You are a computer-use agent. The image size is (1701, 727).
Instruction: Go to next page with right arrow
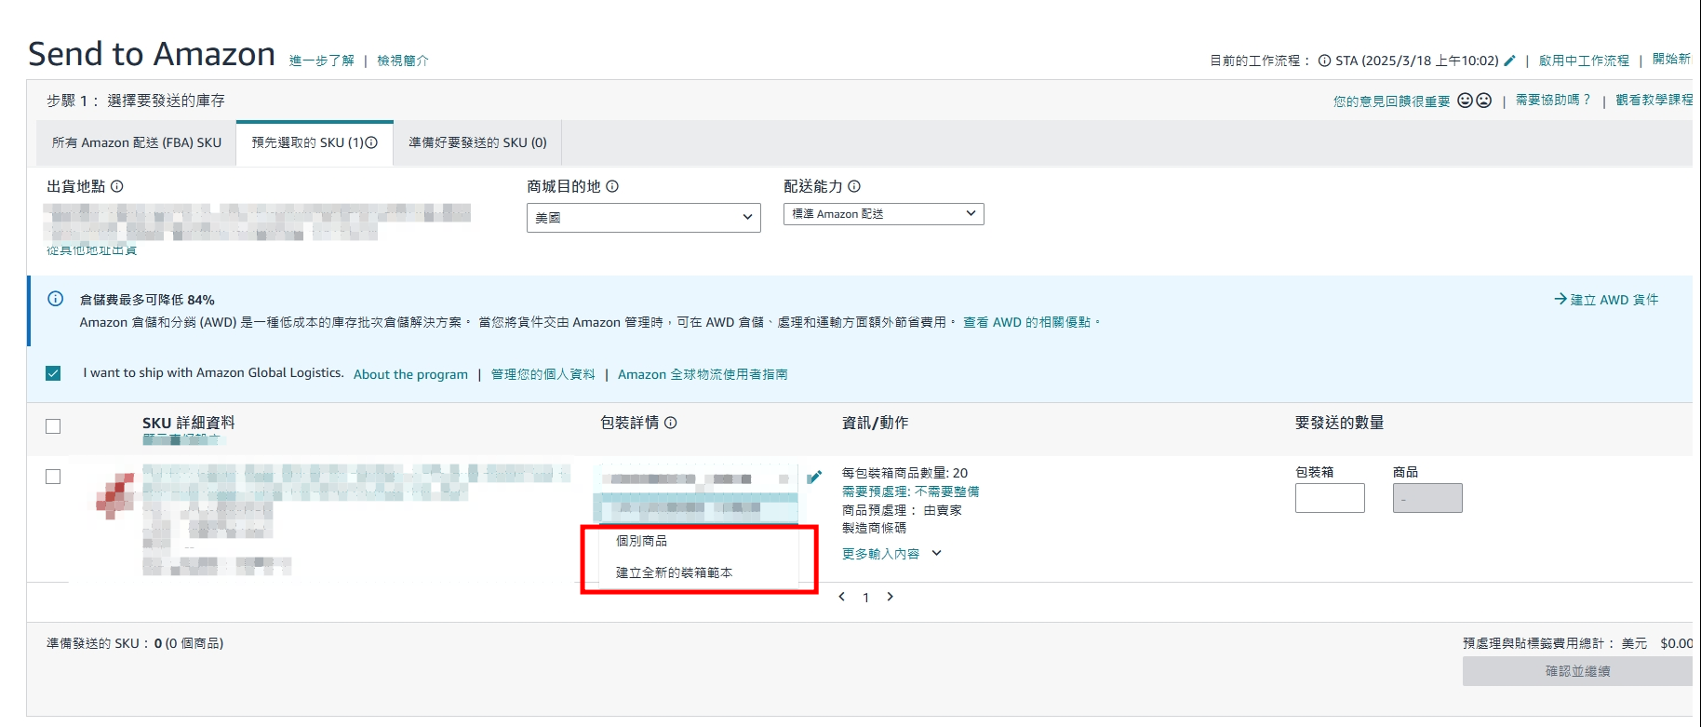(x=890, y=597)
